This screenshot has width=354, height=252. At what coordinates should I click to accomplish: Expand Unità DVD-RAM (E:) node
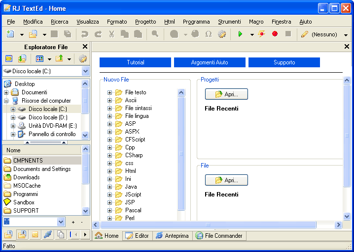pyautogui.click(x=13, y=126)
